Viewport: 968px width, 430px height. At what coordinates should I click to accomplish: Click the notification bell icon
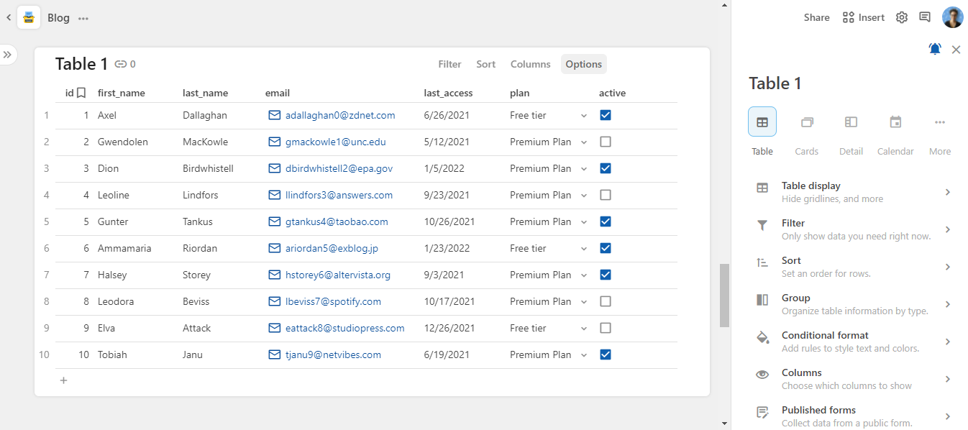[934, 49]
